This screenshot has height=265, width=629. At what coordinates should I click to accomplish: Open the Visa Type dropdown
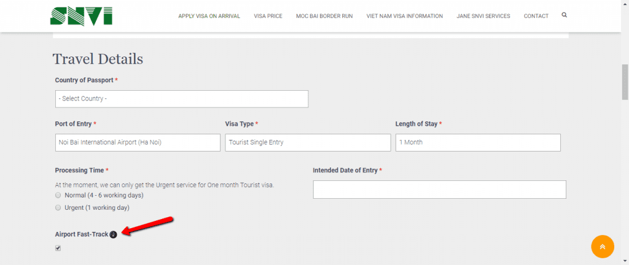click(x=308, y=142)
